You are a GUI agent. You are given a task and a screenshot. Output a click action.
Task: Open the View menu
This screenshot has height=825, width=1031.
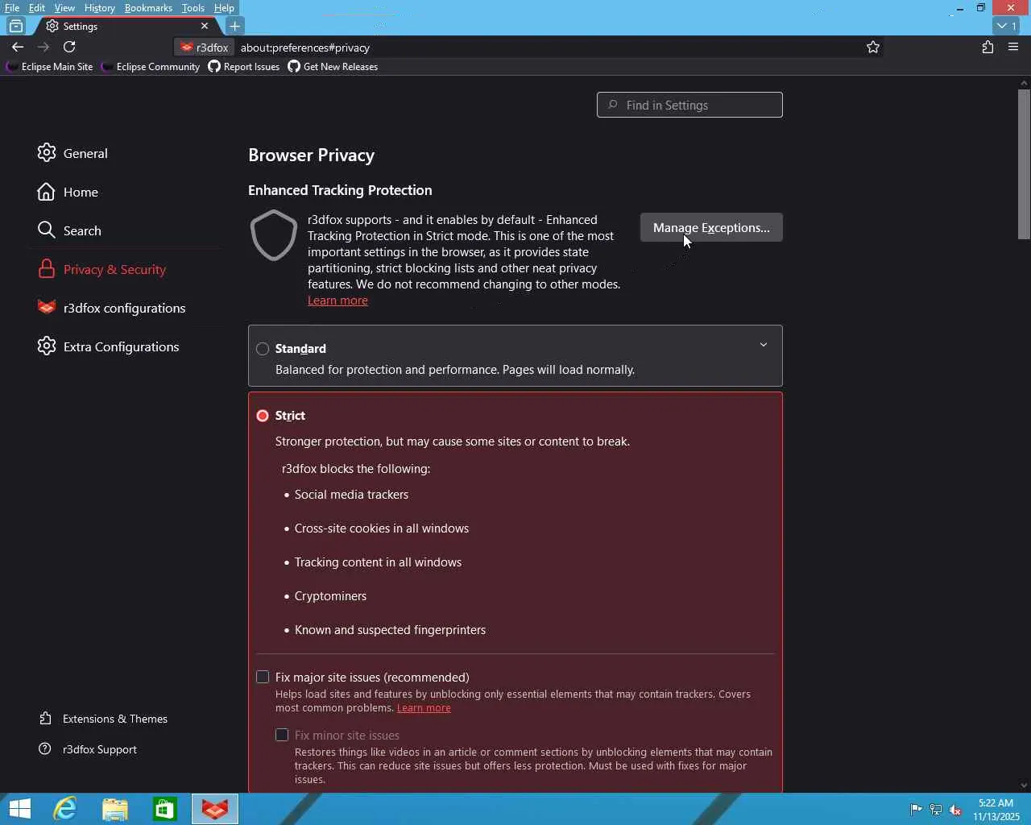[64, 8]
